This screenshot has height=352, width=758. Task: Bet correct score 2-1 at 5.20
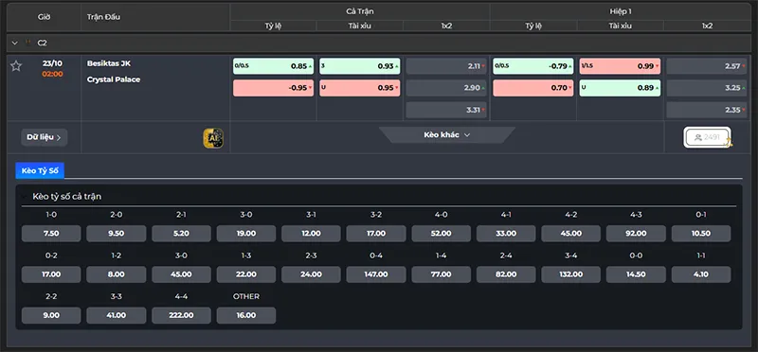[x=181, y=233]
